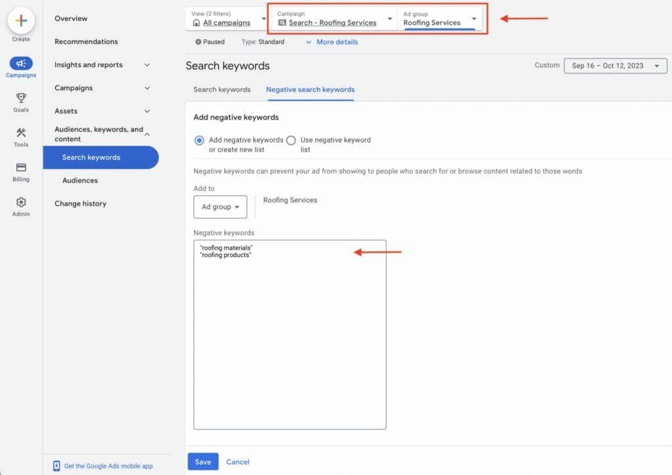
Task: Click the Save button
Action: tap(203, 461)
